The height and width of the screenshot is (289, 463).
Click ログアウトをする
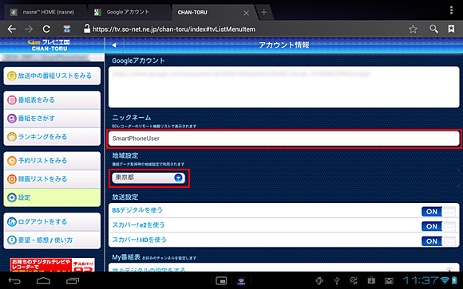pos(52,222)
